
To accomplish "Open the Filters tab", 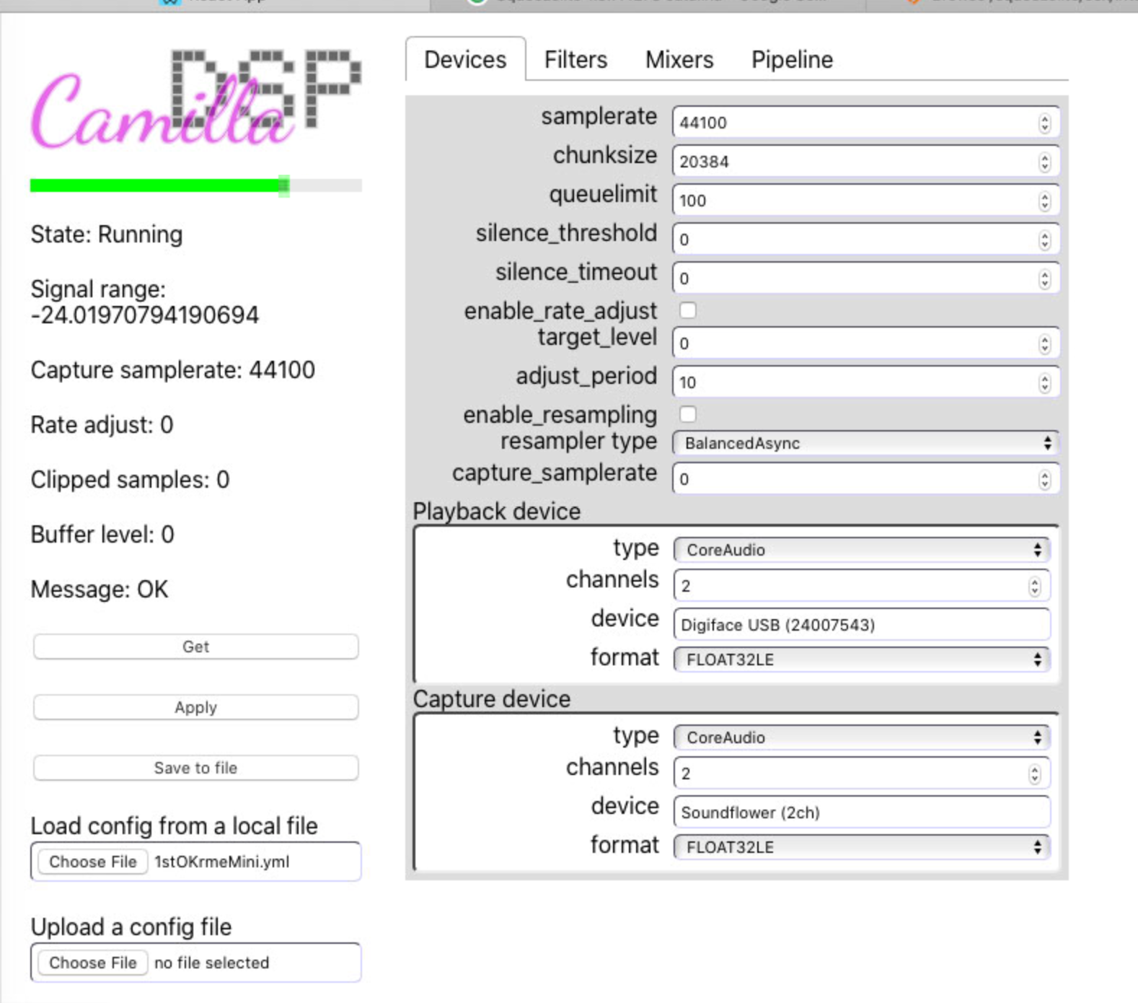I will pos(575,59).
